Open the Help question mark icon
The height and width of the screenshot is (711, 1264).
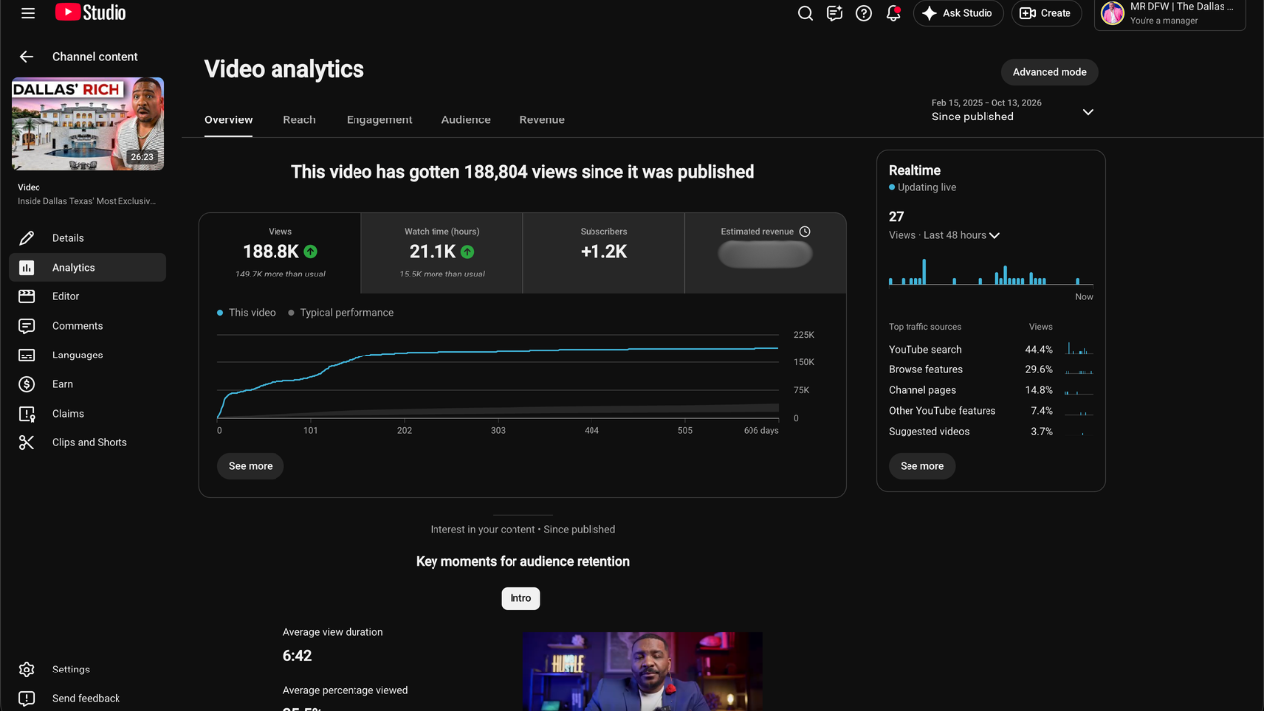point(864,13)
